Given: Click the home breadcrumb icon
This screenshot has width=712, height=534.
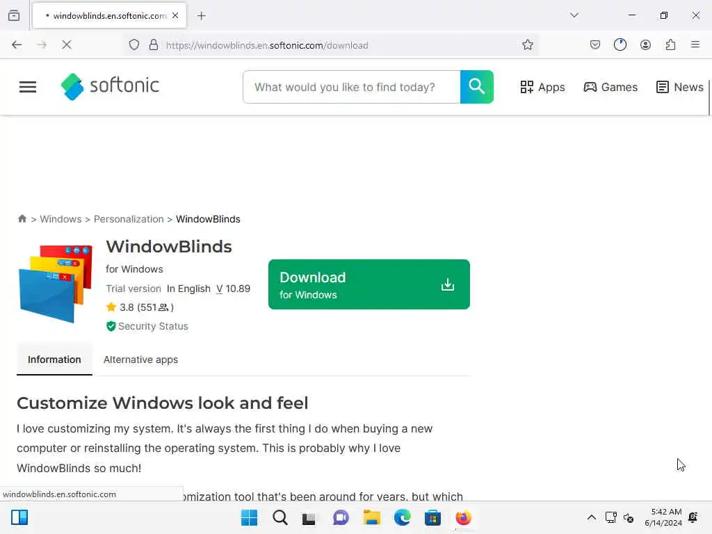Looking at the screenshot, I should pyautogui.click(x=22, y=219).
